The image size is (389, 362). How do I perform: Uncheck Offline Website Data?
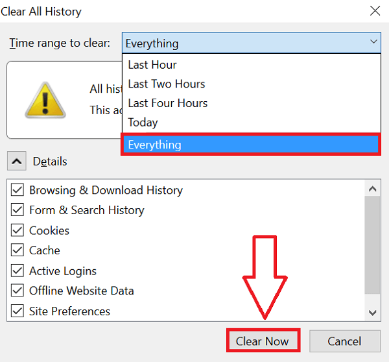tap(18, 291)
